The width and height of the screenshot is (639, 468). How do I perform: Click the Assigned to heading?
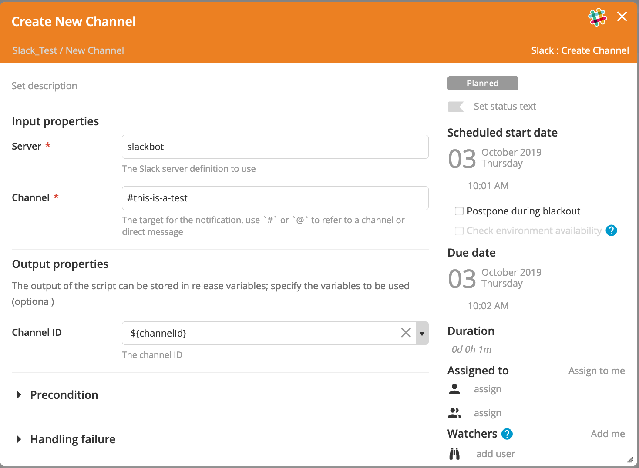coord(478,371)
